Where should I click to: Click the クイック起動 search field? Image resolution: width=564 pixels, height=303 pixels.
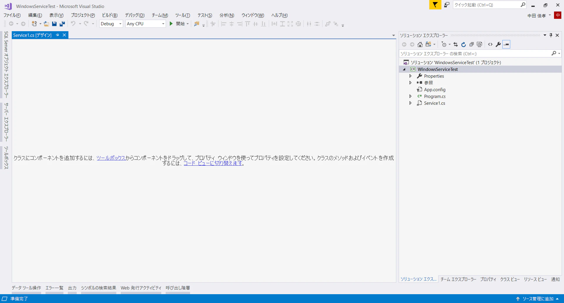(486, 5)
